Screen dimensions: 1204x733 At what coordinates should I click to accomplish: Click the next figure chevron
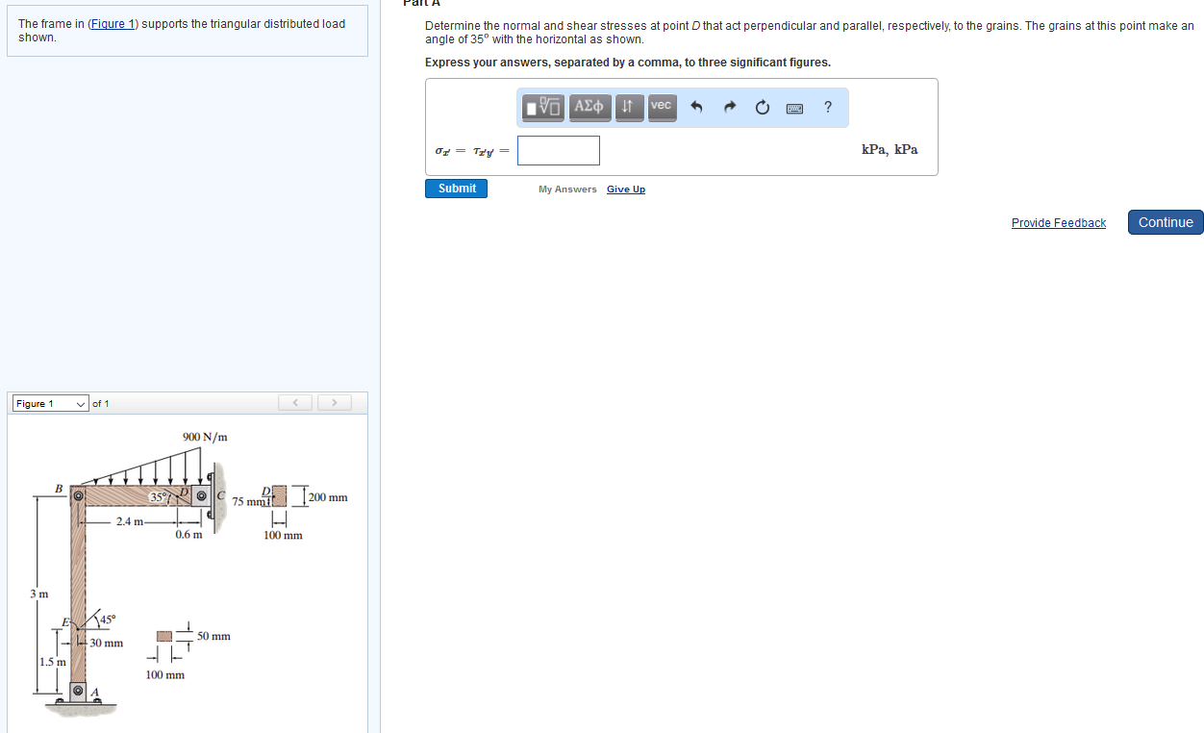coord(334,402)
